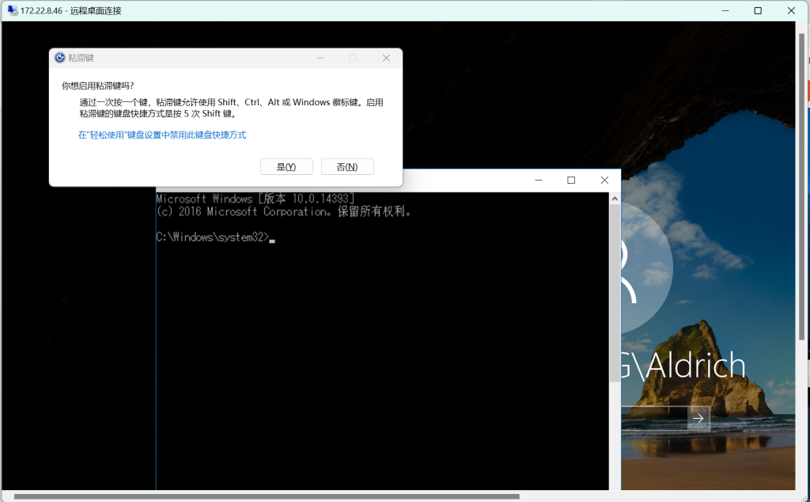Maximize the Command Prompt window

coord(571,181)
